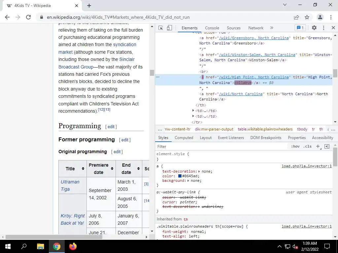
Task: Click the ellipsis actions on selected DOM node
Action: coord(157,77)
